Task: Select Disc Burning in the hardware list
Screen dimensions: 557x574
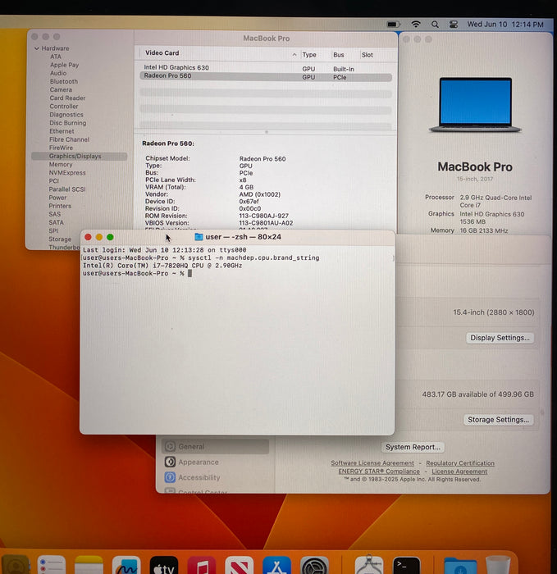Action: tap(68, 123)
